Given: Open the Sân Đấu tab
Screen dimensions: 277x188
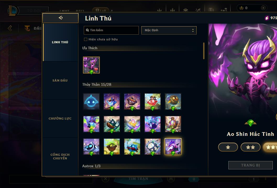Looking at the screenshot, I should [60, 80].
